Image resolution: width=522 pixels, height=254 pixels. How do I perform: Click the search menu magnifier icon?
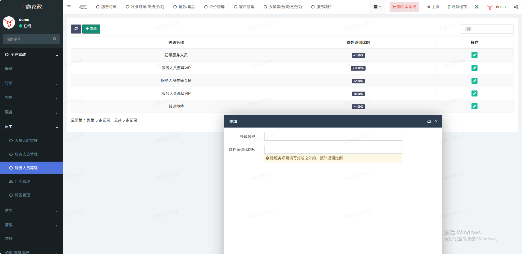click(x=55, y=39)
